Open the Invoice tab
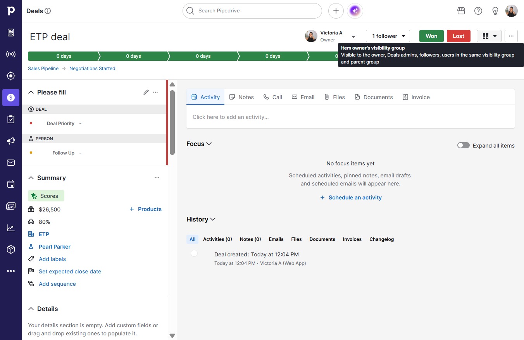Viewport: 524px width, 340px height. click(416, 97)
